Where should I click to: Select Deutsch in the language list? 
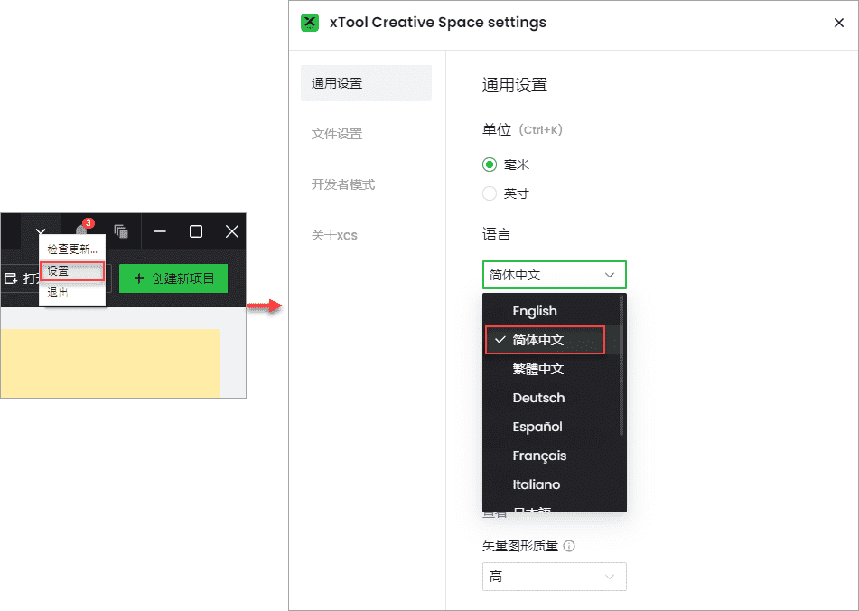click(551, 398)
